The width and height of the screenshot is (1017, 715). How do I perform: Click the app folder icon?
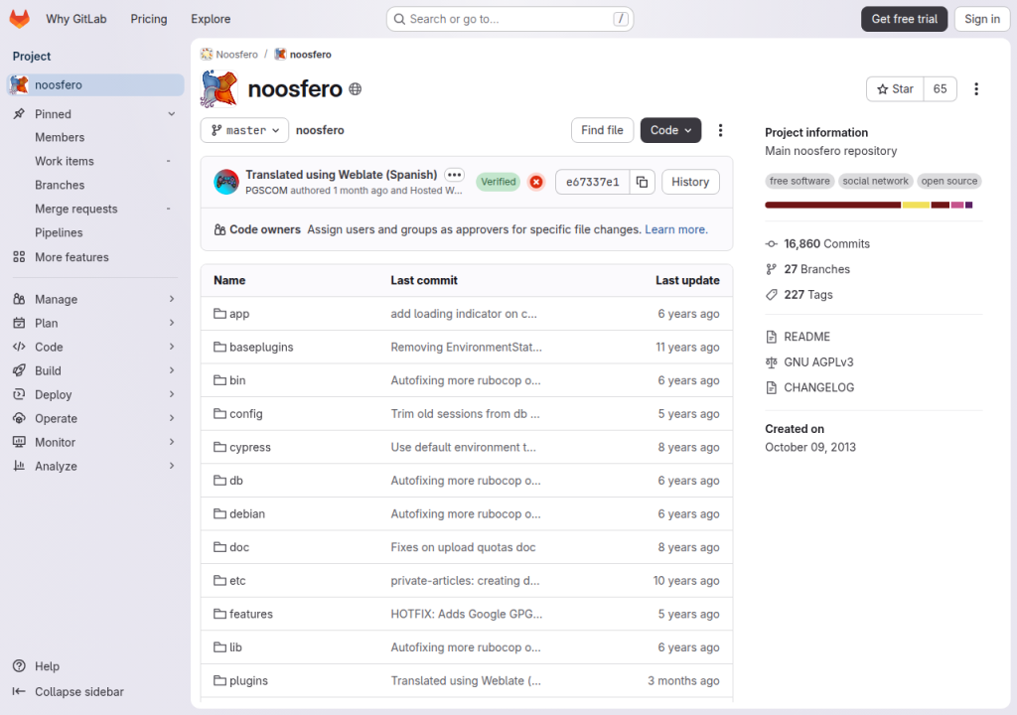[x=219, y=314]
